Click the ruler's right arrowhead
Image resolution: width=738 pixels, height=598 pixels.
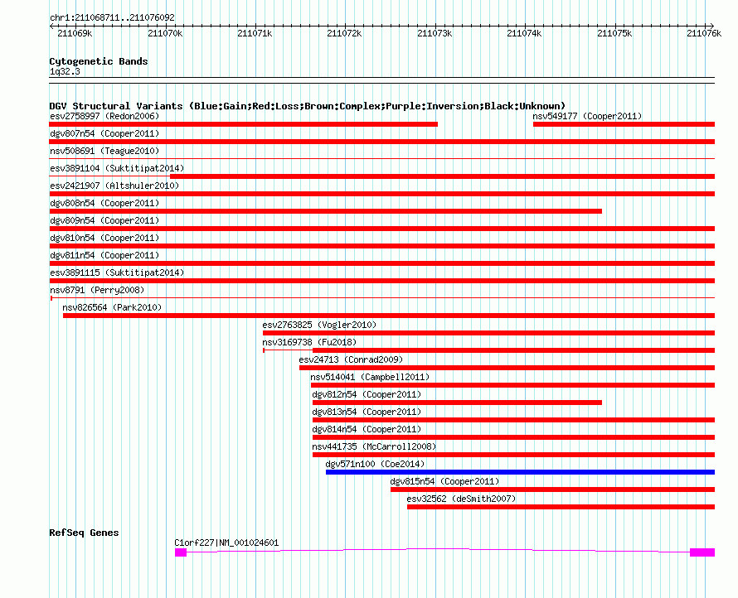coord(712,27)
